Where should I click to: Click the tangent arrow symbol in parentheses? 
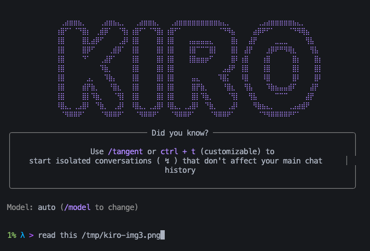coord(167,161)
